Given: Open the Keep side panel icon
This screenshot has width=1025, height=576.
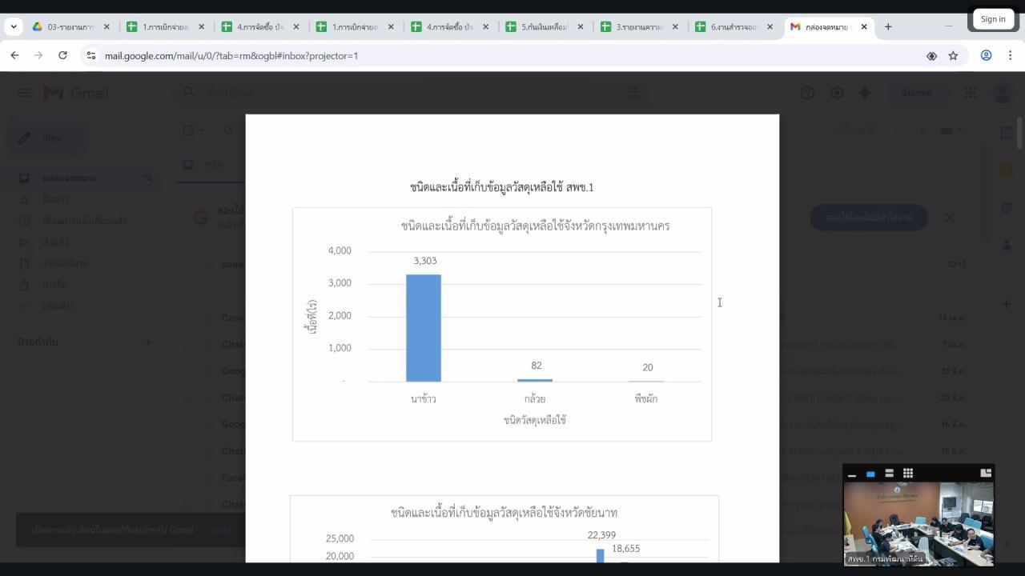Looking at the screenshot, I should tap(1007, 170).
